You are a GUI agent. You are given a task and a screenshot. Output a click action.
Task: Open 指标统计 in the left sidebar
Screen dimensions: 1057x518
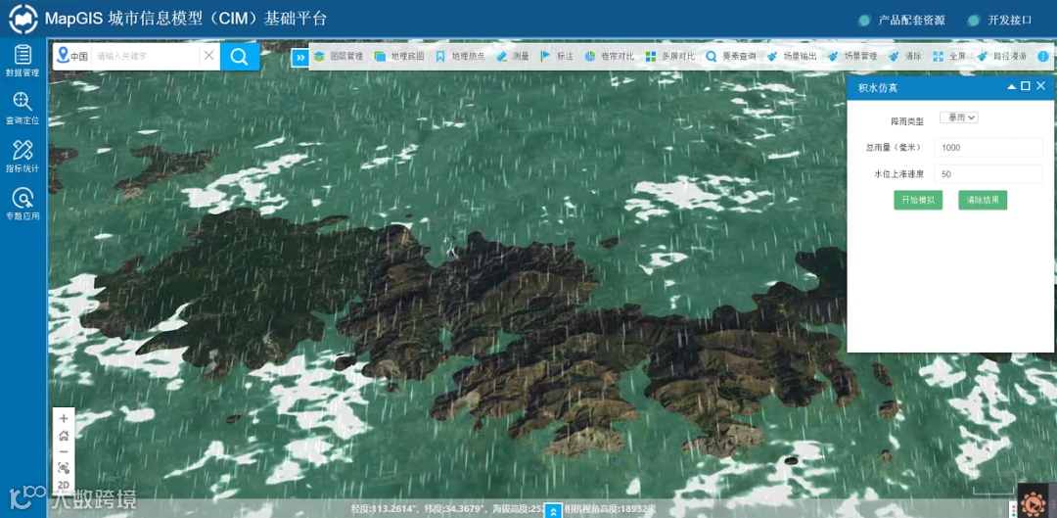[x=23, y=157]
